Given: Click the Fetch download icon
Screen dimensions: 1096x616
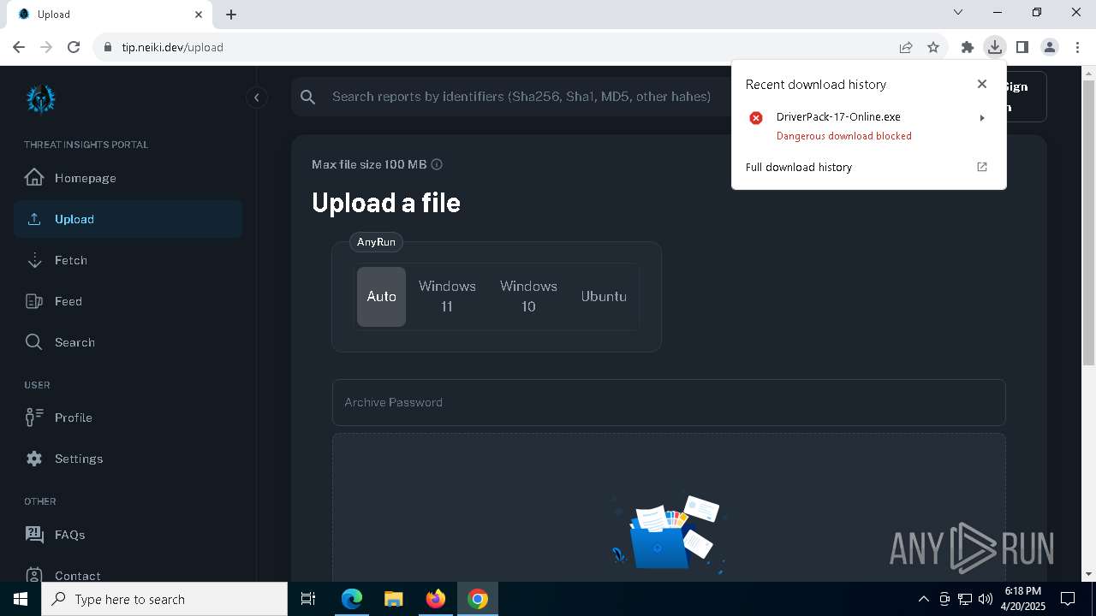Looking at the screenshot, I should (34, 260).
